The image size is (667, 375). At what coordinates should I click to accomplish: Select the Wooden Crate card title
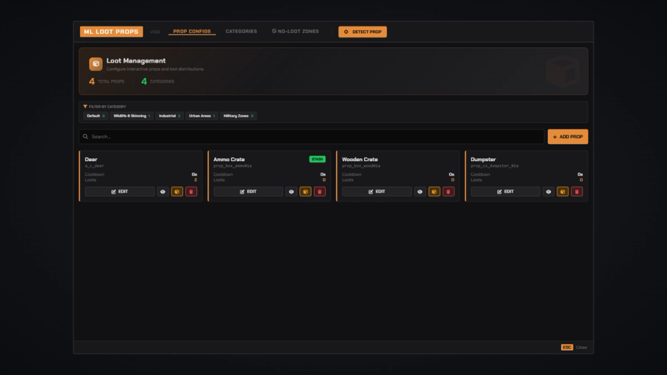coord(360,160)
